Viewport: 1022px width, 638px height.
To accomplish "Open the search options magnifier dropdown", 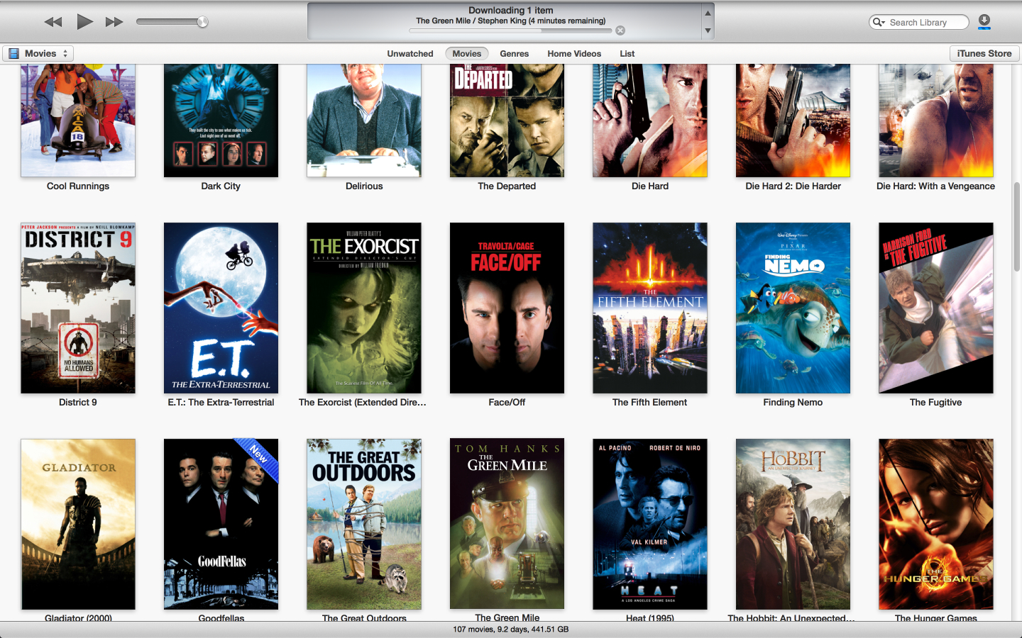I will pyautogui.click(x=879, y=22).
